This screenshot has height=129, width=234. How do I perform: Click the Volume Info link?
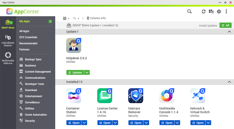pos(96,18)
